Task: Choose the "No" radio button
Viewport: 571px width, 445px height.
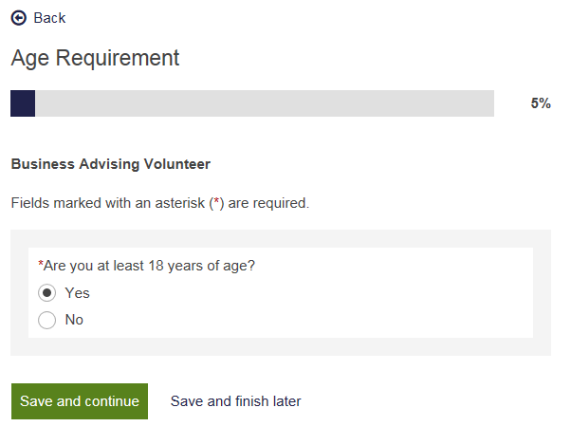Action: pyautogui.click(x=47, y=321)
